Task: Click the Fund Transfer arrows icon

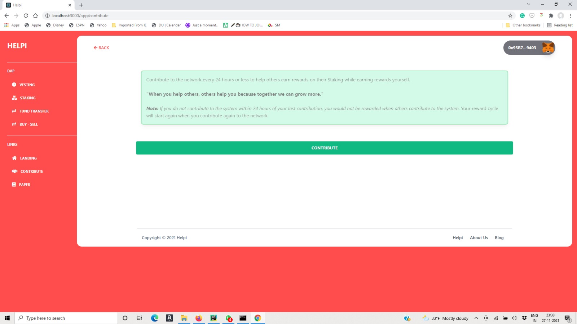Action: coord(14,111)
